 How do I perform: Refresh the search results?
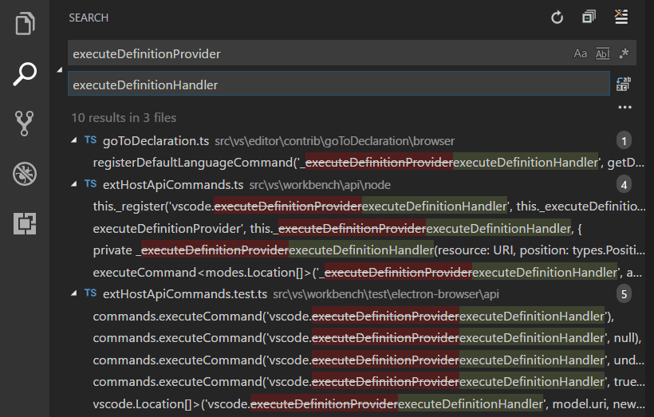click(557, 18)
